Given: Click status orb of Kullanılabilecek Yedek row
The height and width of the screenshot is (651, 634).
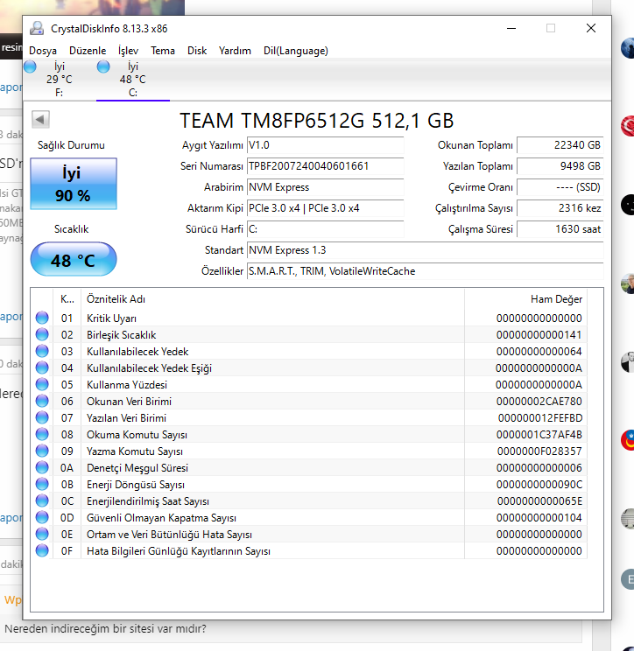Looking at the screenshot, I should pos(42,351).
